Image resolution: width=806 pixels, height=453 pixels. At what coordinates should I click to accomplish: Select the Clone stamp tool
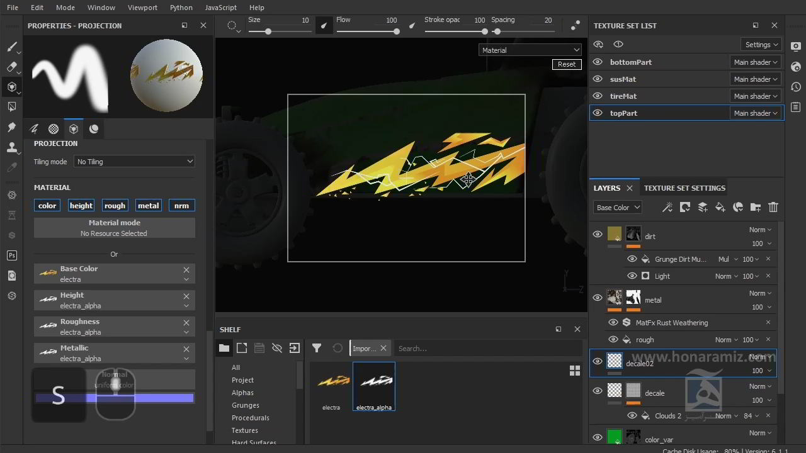point(11,147)
